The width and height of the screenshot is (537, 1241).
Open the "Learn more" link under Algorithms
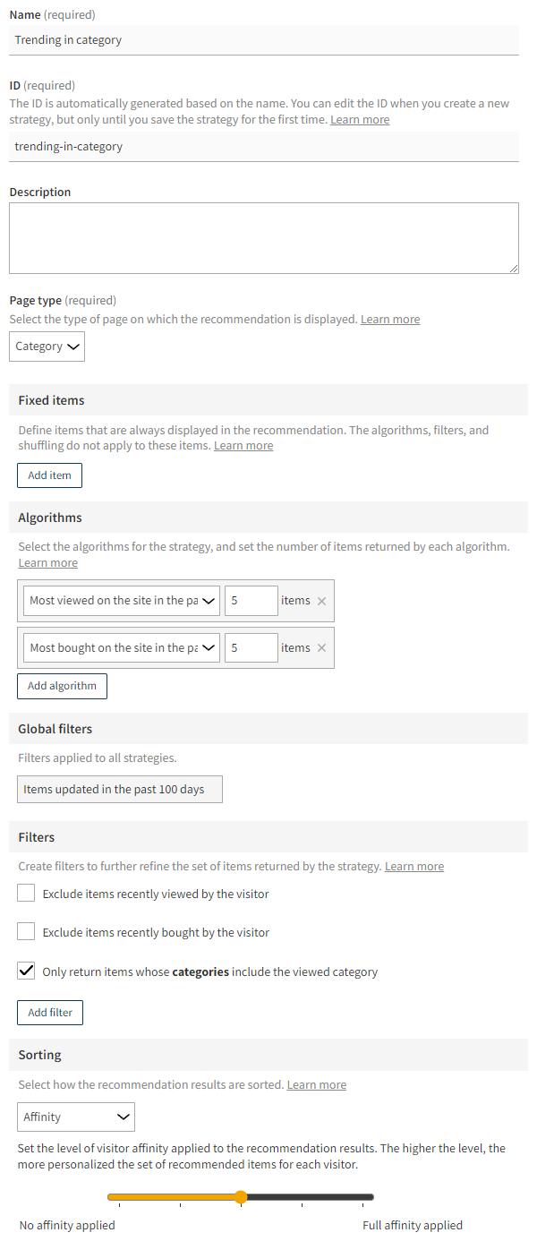[x=47, y=562]
